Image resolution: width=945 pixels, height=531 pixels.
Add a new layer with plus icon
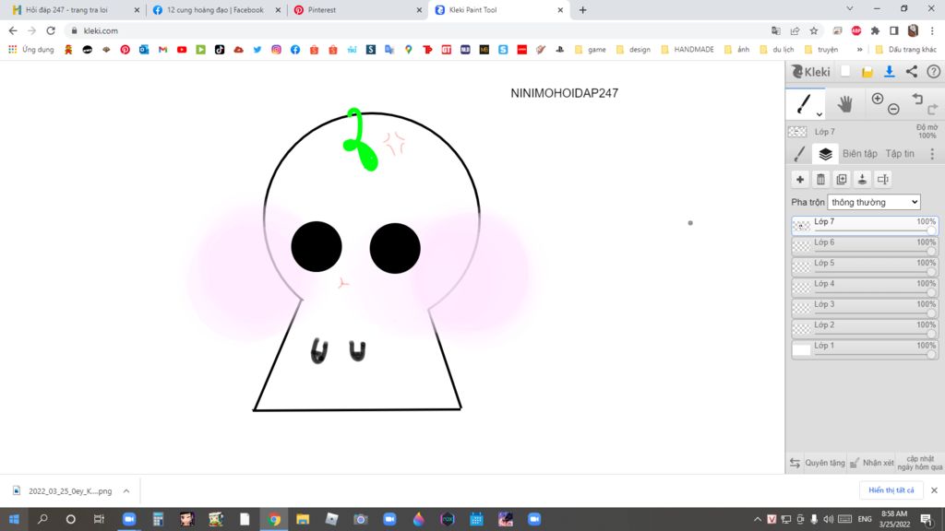(x=800, y=180)
